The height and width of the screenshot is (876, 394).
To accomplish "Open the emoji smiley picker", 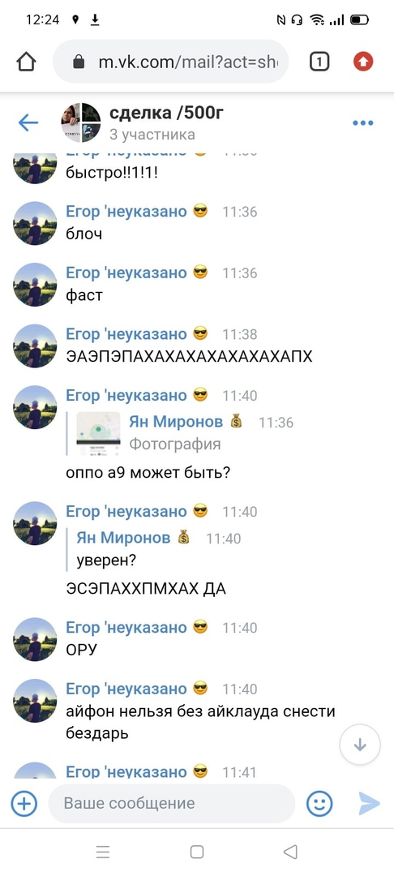I will [x=319, y=804].
